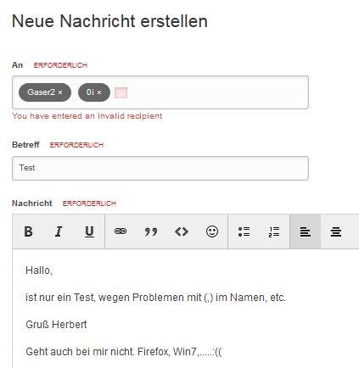Click inside the An recipients field
The width and height of the screenshot is (359, 368).
160,92
